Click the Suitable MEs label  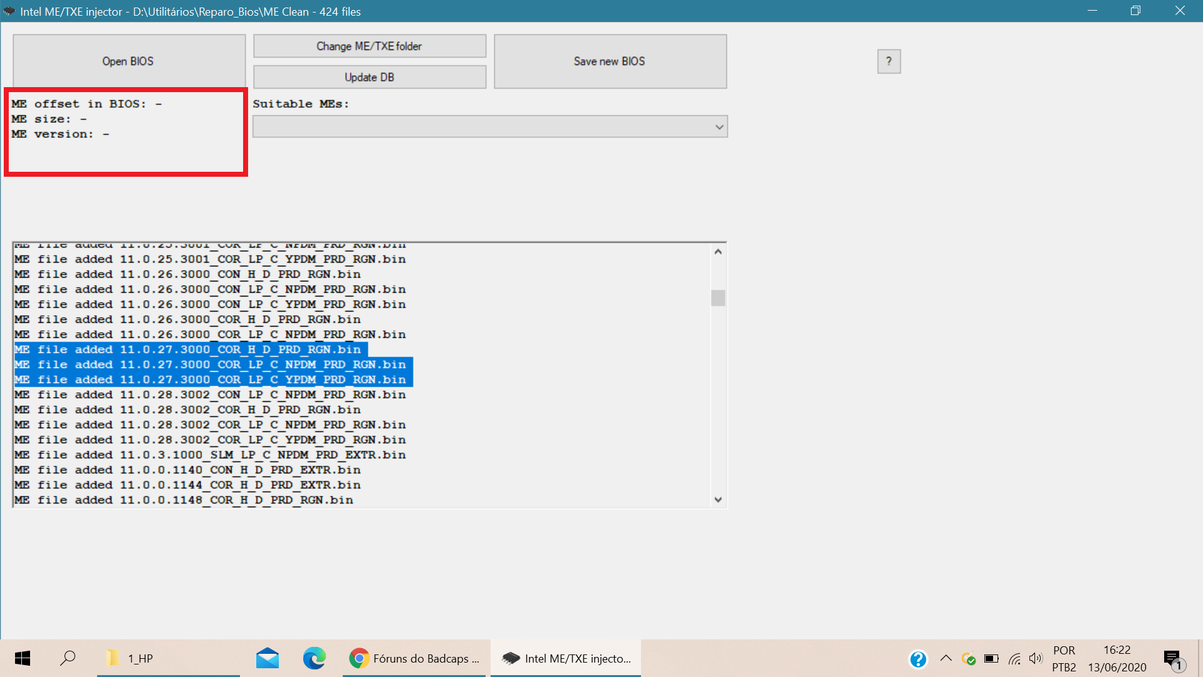click(301, 104)
